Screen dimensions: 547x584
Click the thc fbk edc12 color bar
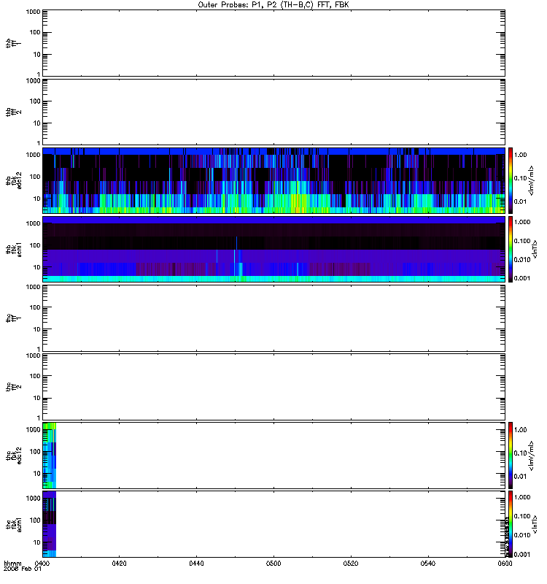click(511, 456)
